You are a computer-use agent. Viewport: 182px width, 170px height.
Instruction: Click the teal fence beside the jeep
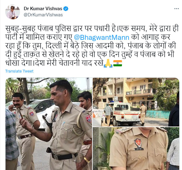click(x=157, y=114)
